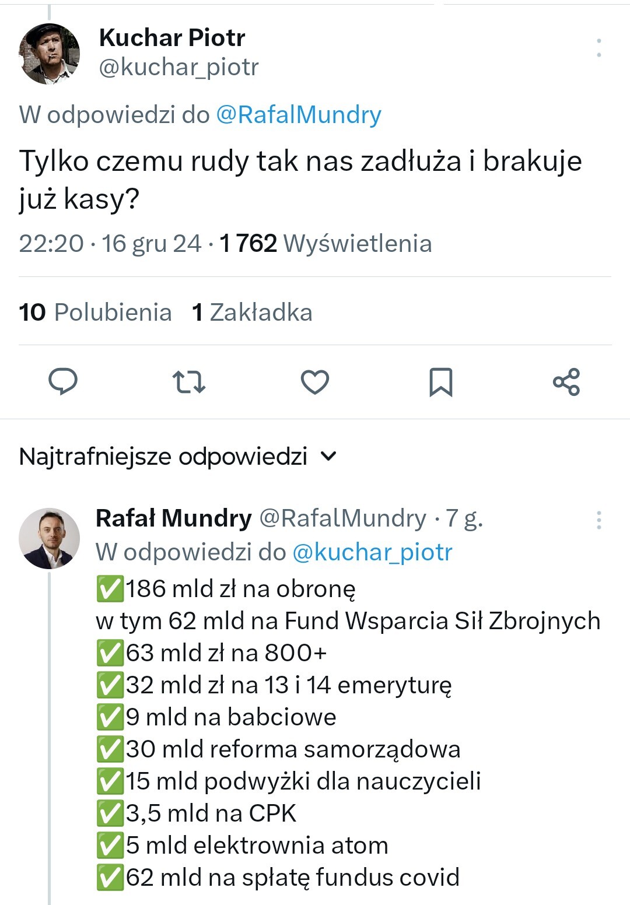Viewport: 630px width, 905px height.
Task: Open the @RafalMundry mention link
Action: click(x=299, y=115)
